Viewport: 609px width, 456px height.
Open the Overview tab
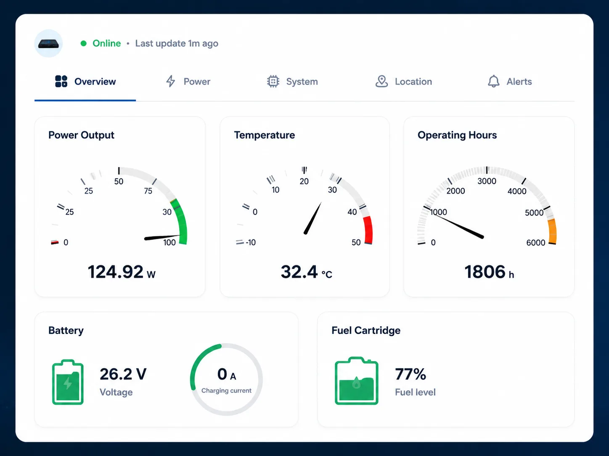(85, 81)
